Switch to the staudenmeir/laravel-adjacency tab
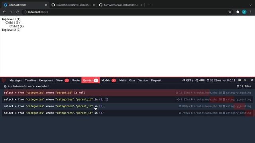Screen dimensions: 255x143 pos(73,5)
